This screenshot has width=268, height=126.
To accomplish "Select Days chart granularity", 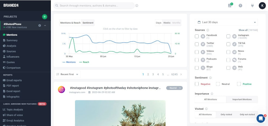I will pos(159,23).
